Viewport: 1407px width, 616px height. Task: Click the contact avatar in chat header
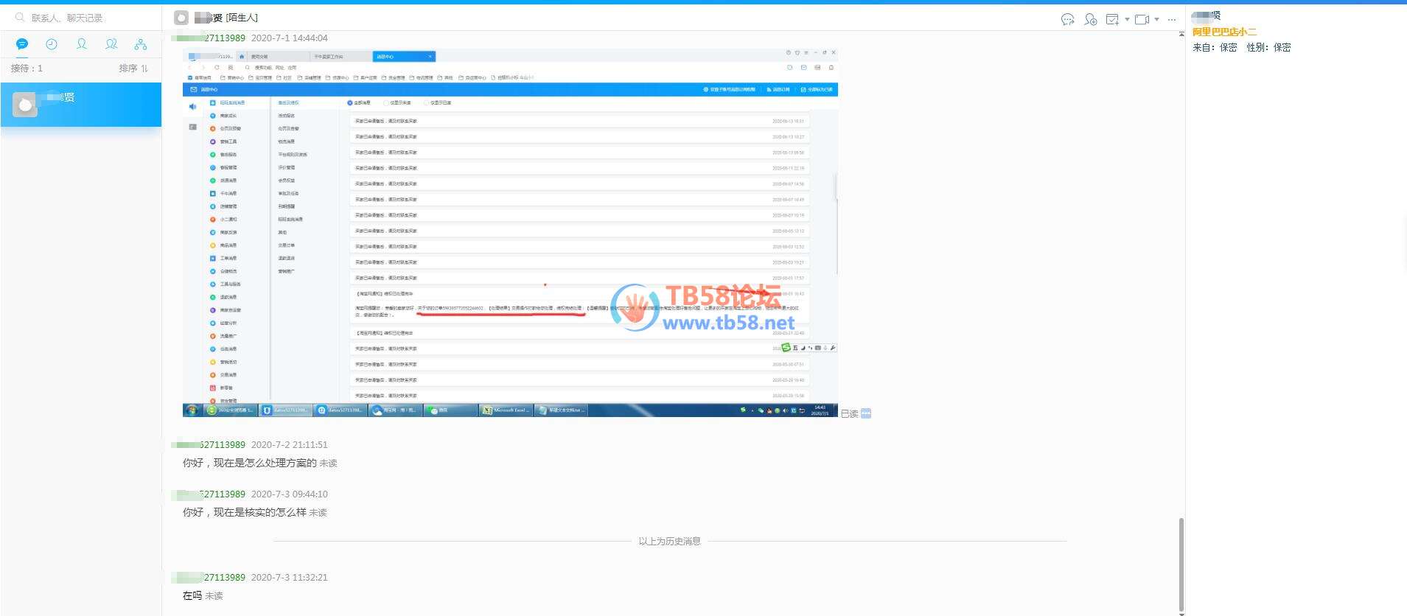(181, 18)
